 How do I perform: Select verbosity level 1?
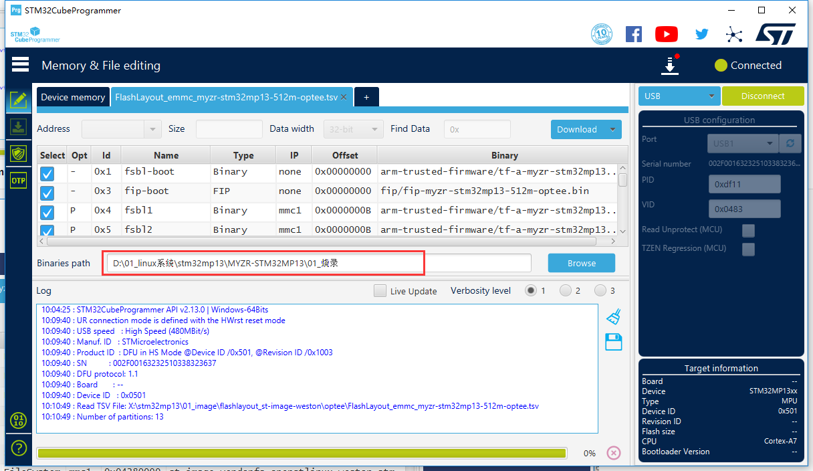tap(531, 290)
